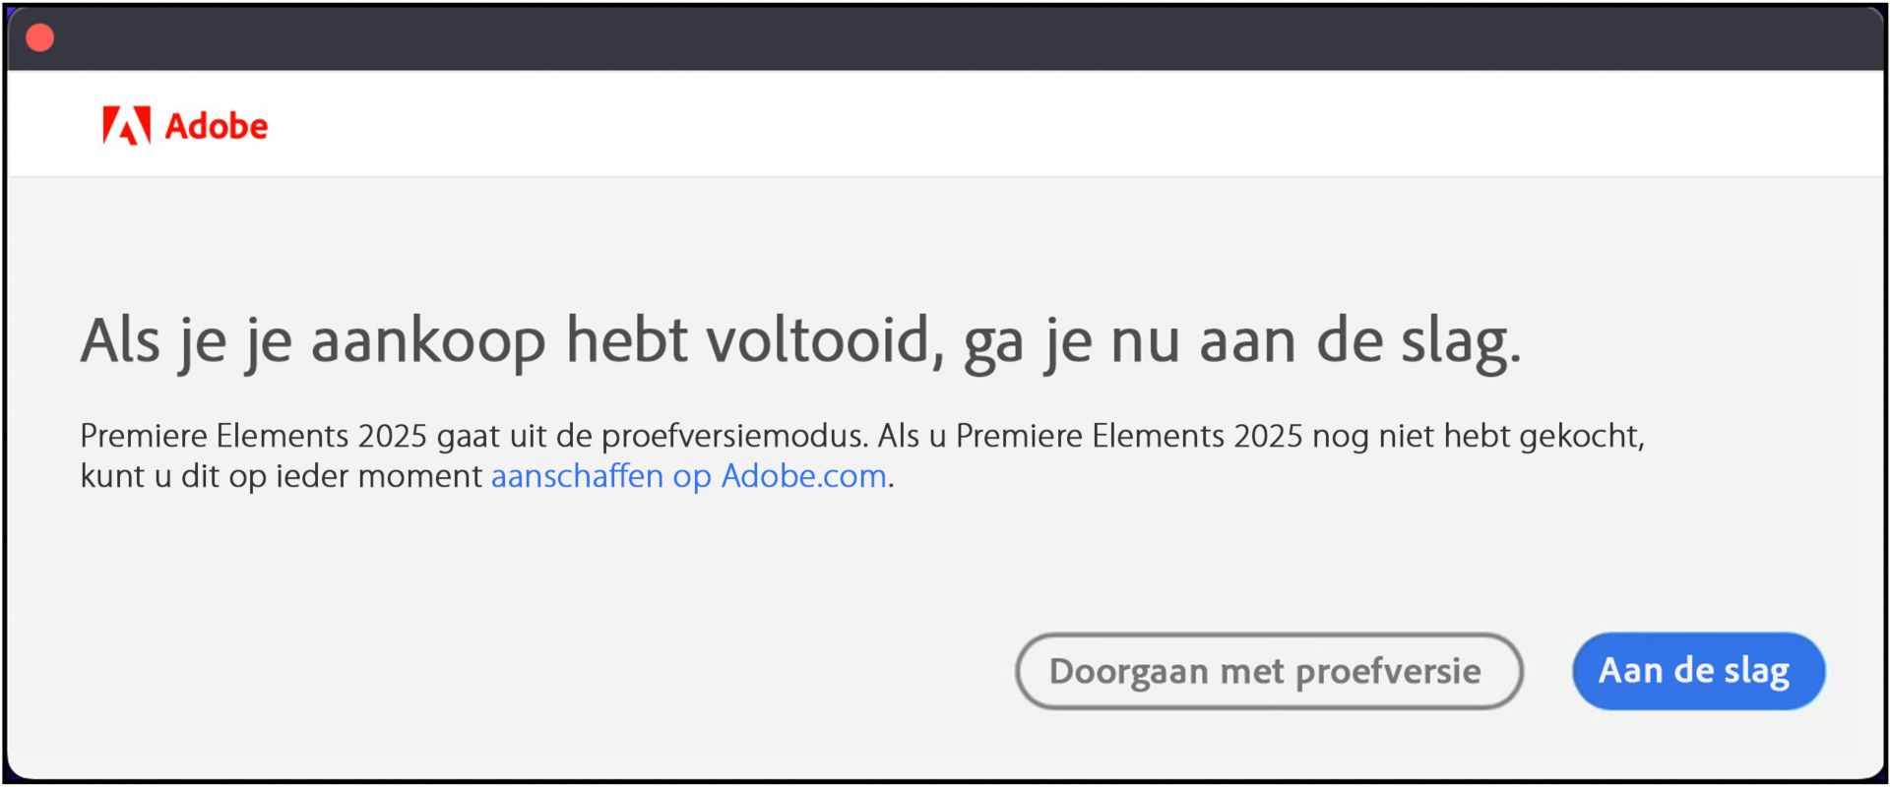
Task: Click the empty gray area left of the buttons
Action: (x=512, y=671)
